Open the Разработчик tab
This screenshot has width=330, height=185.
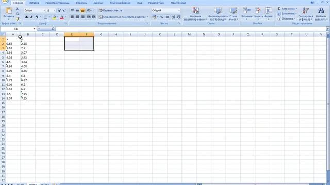pos(156,3)
